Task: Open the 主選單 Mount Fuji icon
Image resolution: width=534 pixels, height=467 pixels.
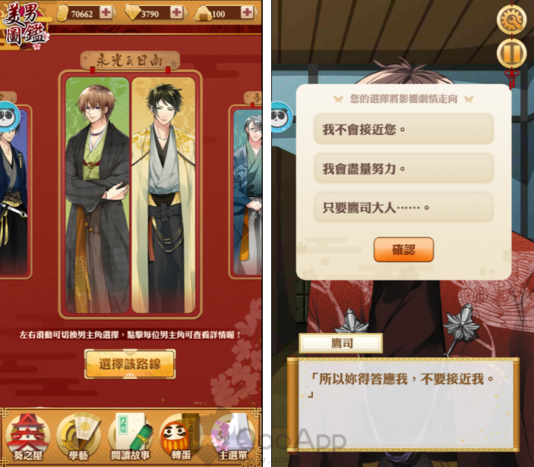Action: coord(232,437)
